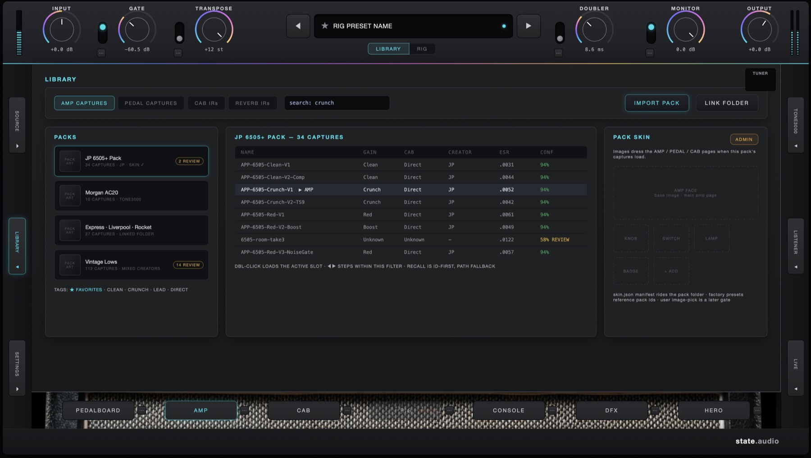
Task: Select the CAB IRs tab
Action: click(x=206, y=103)
